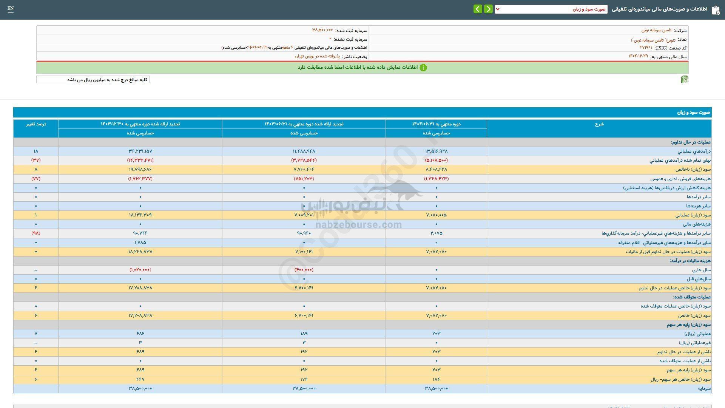The width and height of the screenshot is (725, 408).
Task: Click the سرمایه row label at bottom
Action: point(704,388)
